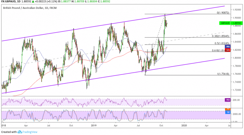Click the red MA indicator badge
The height and width of the screenshot is (135, 244).
(228, 50)
